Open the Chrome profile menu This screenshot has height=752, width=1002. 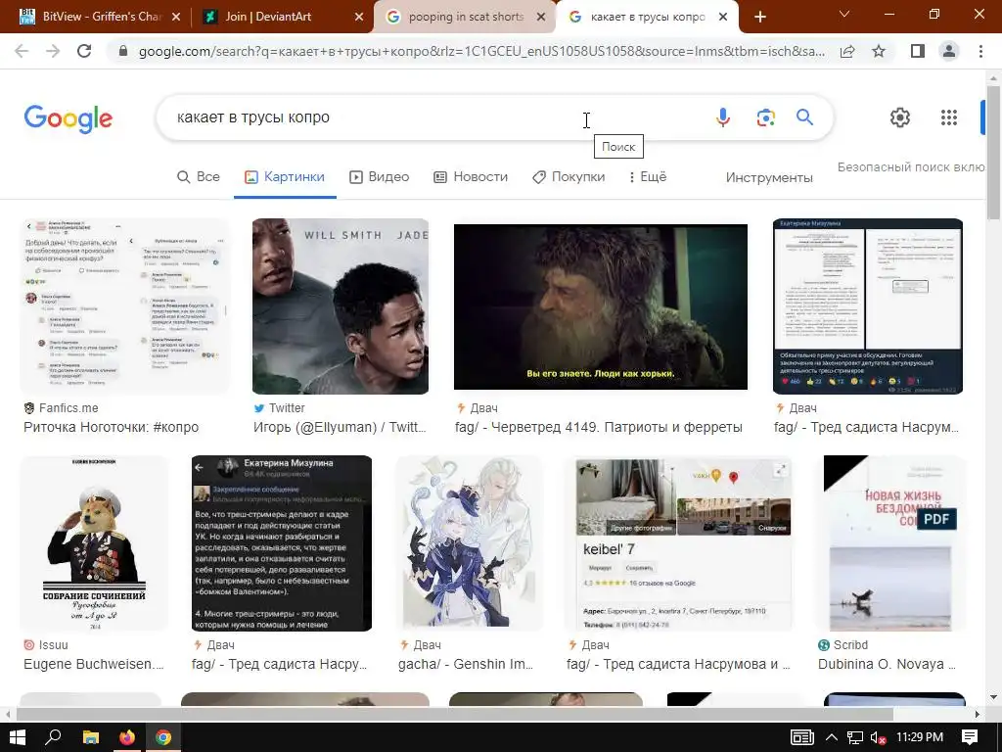click(x=949, y=51)
